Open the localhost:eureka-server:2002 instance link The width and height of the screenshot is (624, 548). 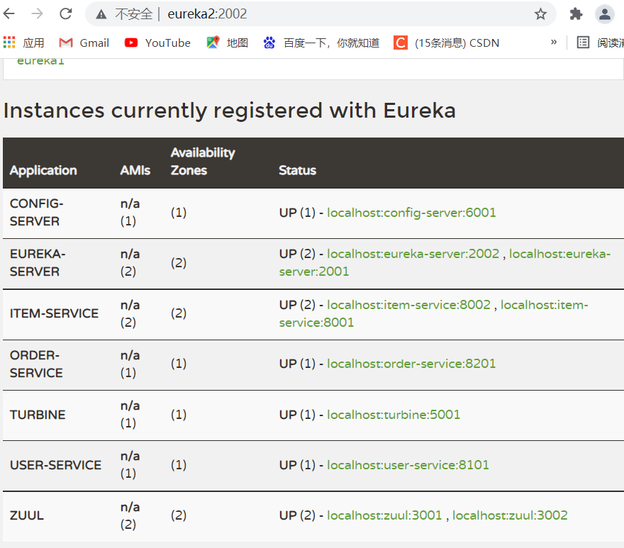[x=413, y=254]
